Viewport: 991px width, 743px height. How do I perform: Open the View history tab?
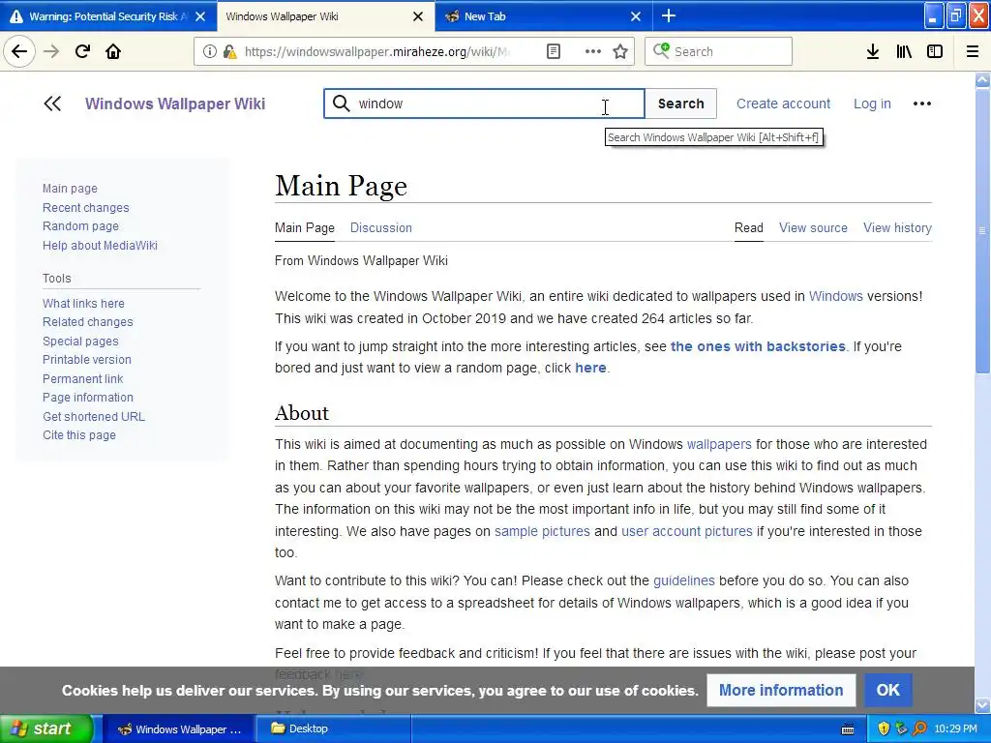[x=897, y=228]
